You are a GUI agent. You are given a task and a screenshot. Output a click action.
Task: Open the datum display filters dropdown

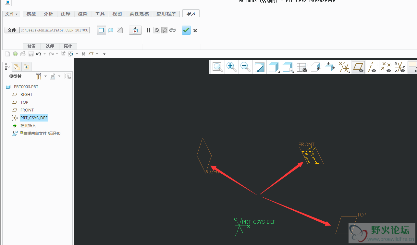pos(344,67)
